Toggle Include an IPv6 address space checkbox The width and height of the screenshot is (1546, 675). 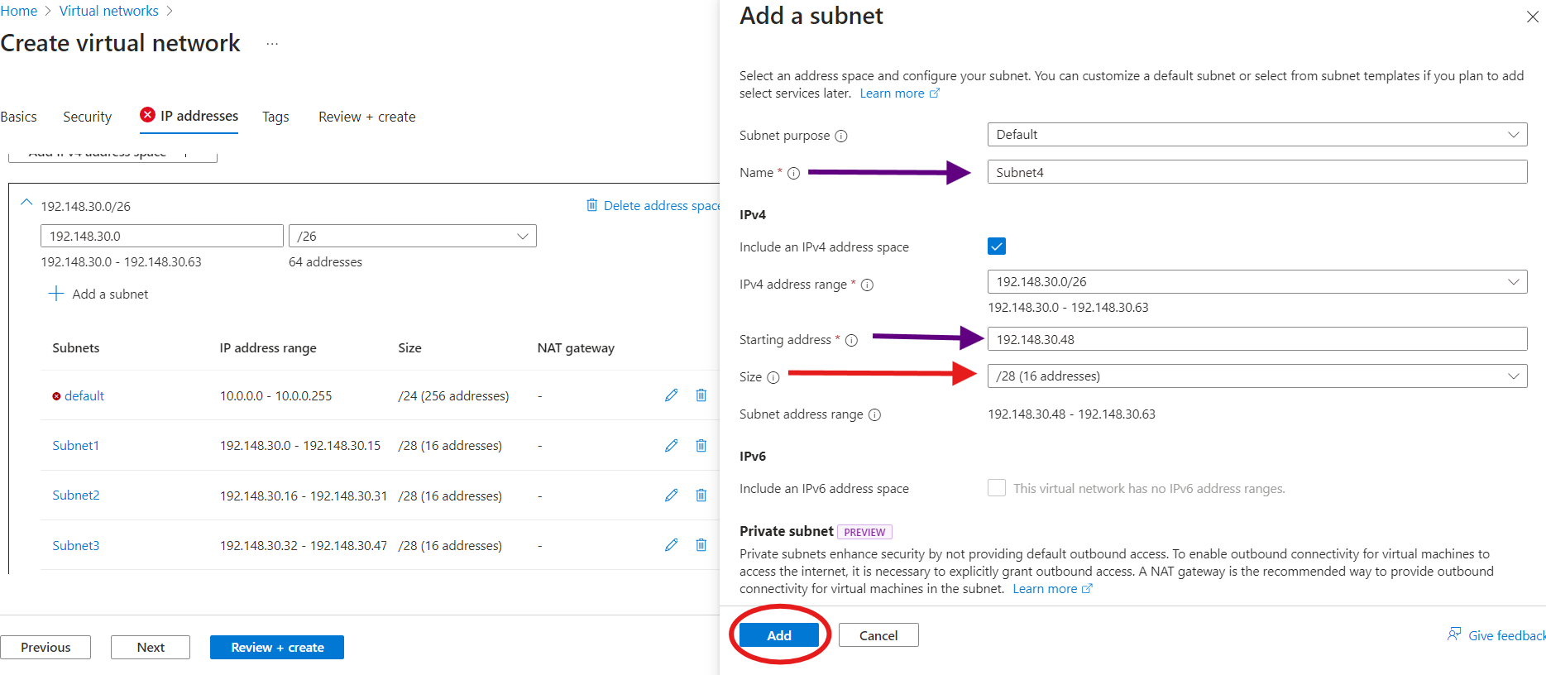pos(997,488)
